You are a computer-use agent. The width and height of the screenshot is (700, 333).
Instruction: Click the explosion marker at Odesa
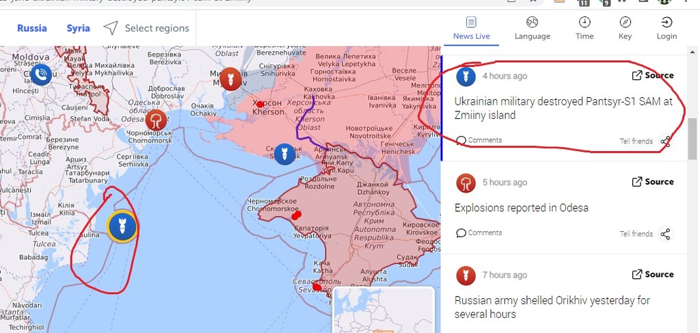coord(156,120)
